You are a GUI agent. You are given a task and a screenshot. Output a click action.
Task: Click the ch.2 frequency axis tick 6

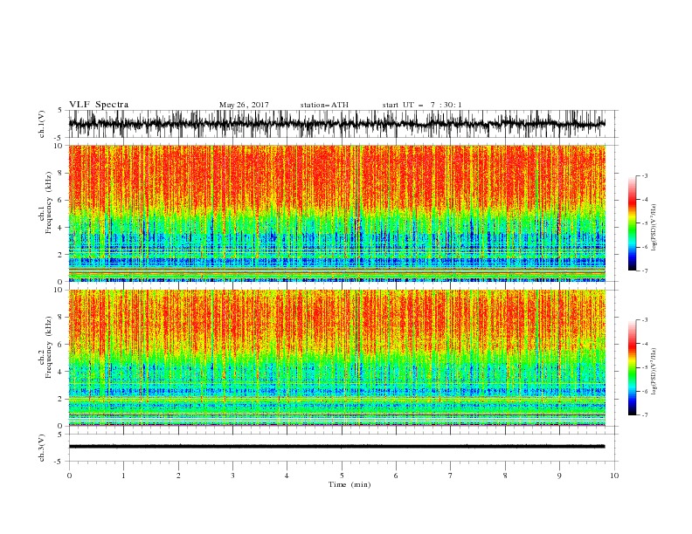click(x=61, y=345)
